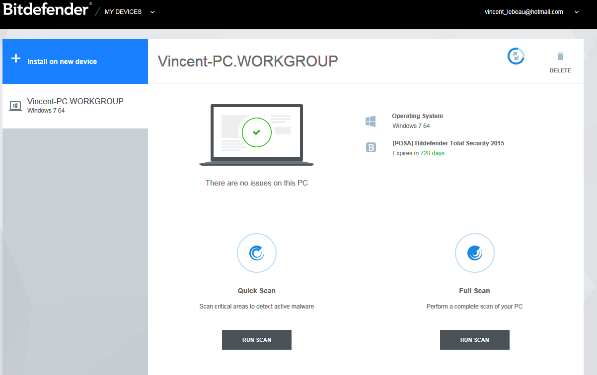
Task: Click the vincent_lebeau@hotmail.com account email
Action: (523, 12)
